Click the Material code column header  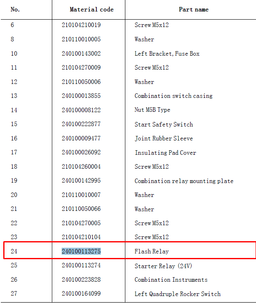(x=91, y=9)
